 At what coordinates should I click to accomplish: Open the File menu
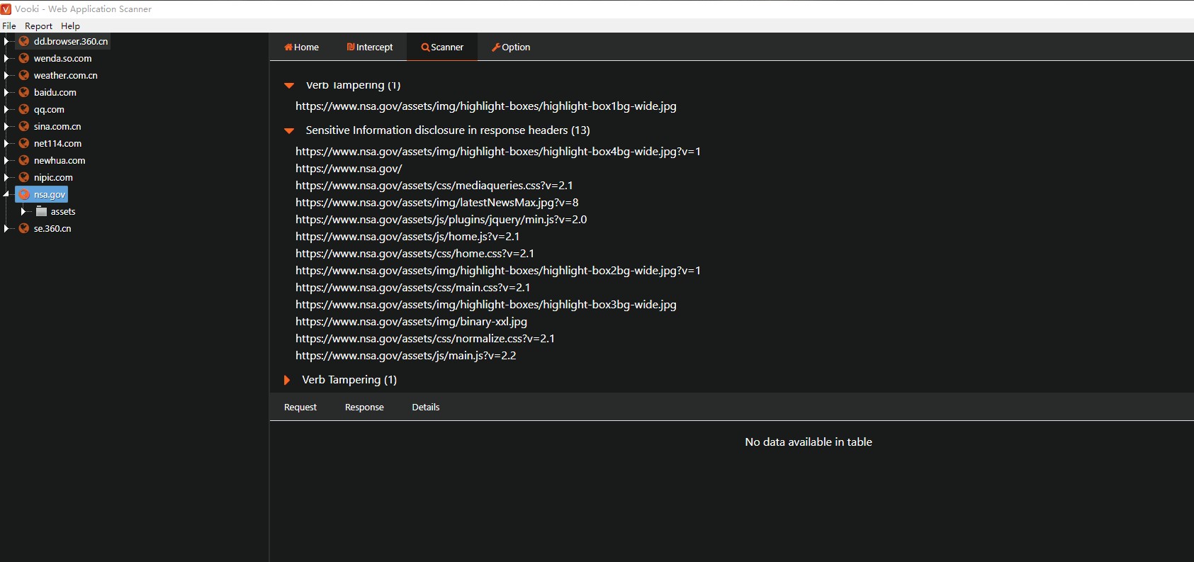click(9, 26)
